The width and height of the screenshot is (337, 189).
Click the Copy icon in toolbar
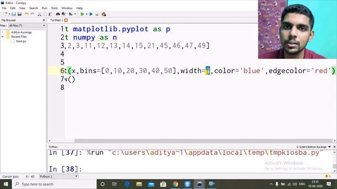click(45, 14)
